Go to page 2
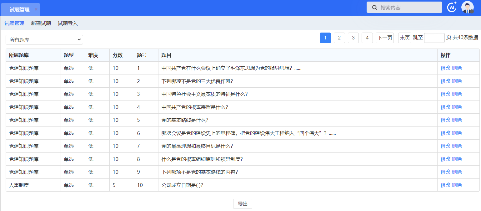481x211 pixels. 339,38
